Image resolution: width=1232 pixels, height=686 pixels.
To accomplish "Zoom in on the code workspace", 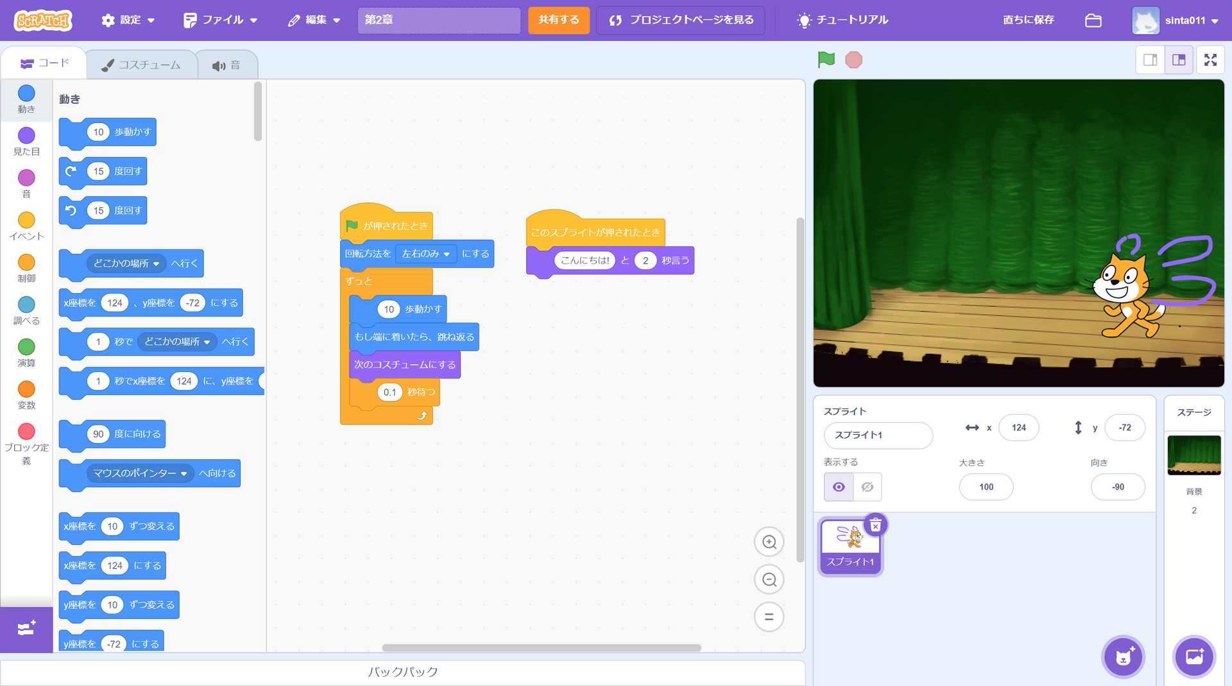I will pyautogui.click(x=769, y=542).
